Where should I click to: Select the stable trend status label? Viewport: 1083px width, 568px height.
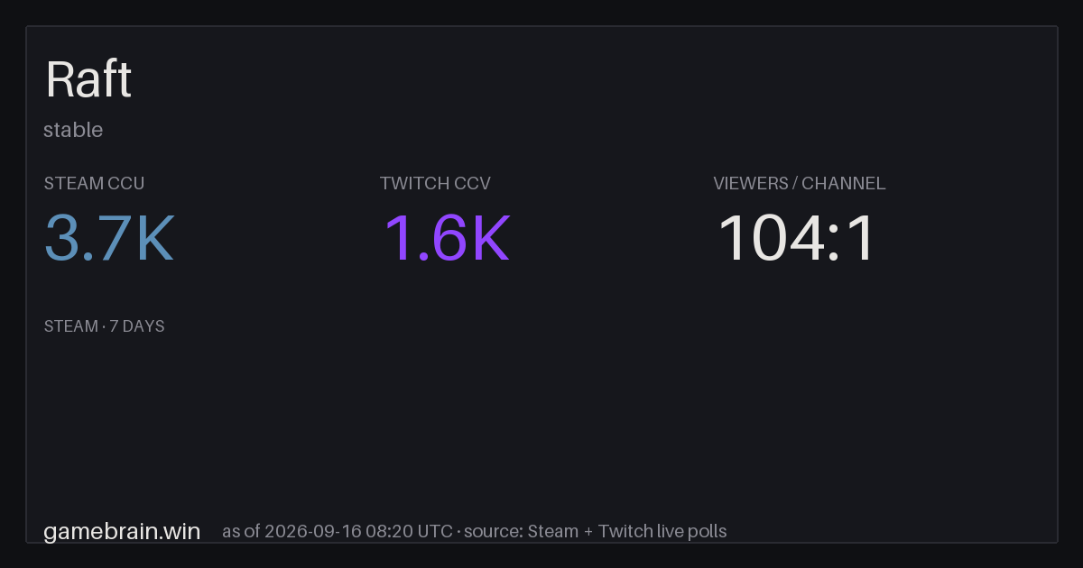(73, 130)
